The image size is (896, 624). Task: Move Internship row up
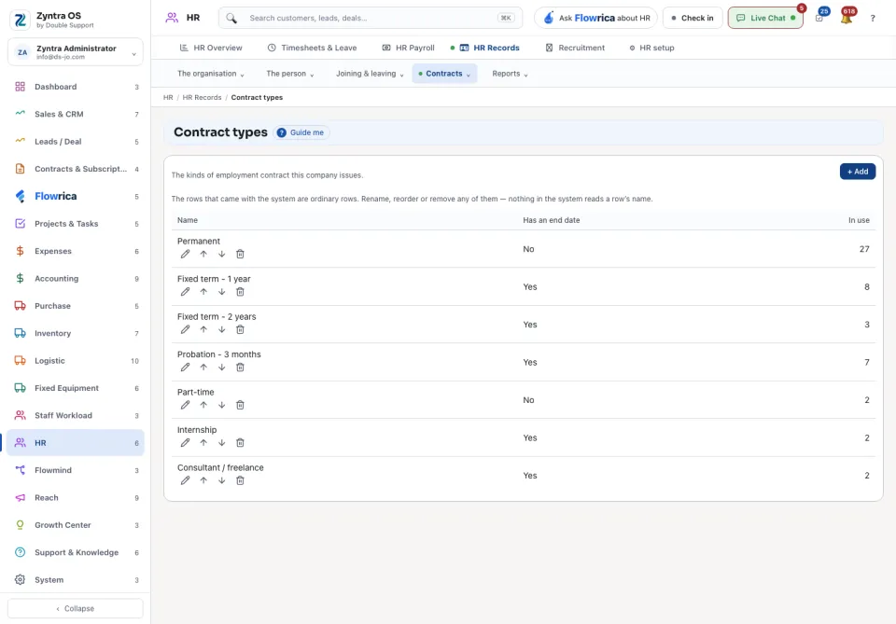[203, 442]
